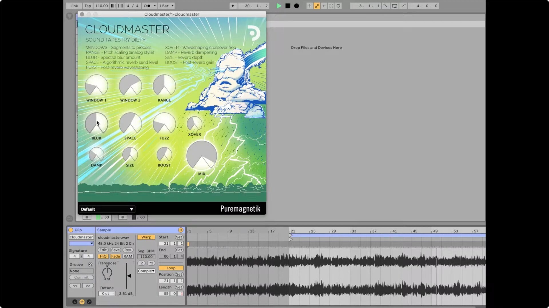The image size is (549, 308).
Task: Toggle the Sample box waveform icon
Action: pyautogui.click(x=82, y=302)
